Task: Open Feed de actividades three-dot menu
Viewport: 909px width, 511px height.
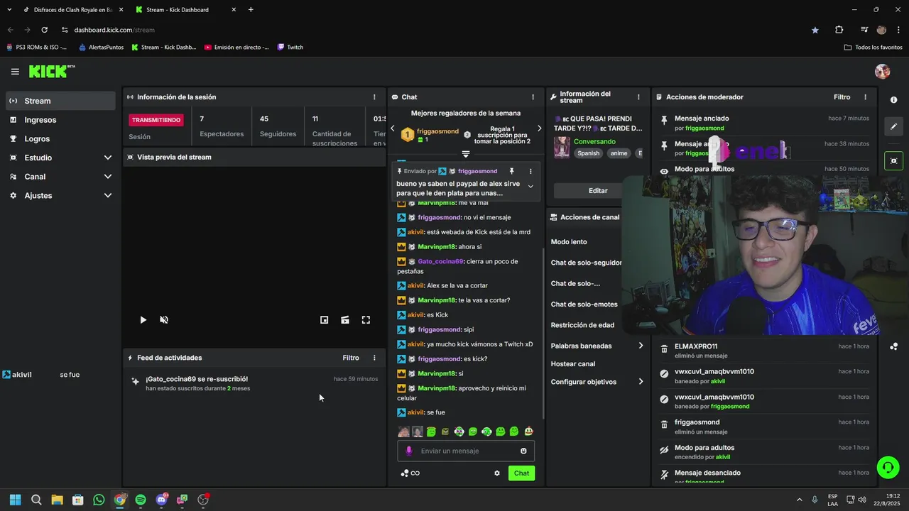Action: point(374,358)
